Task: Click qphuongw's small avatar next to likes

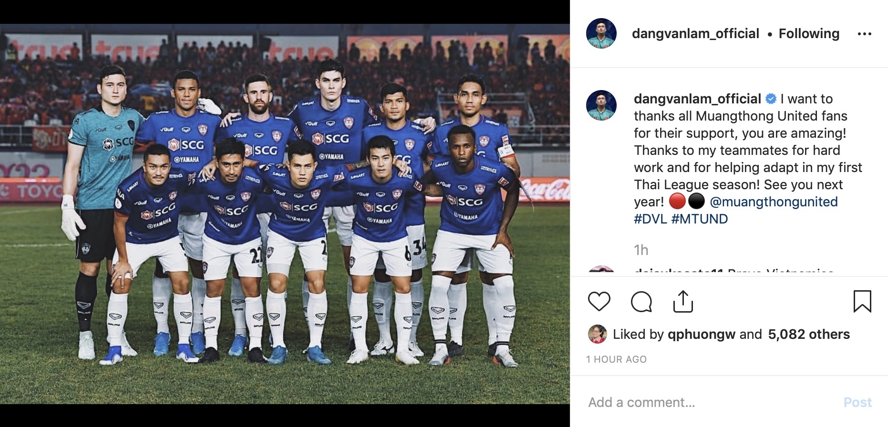Action: pos(597,334)
